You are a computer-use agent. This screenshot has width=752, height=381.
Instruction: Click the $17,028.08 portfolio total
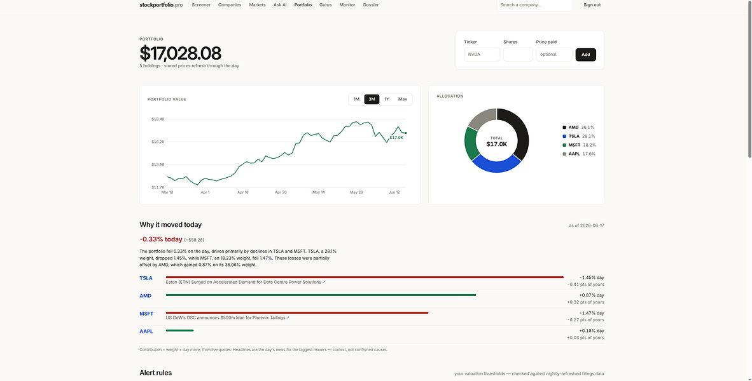(x=180, y=53)
